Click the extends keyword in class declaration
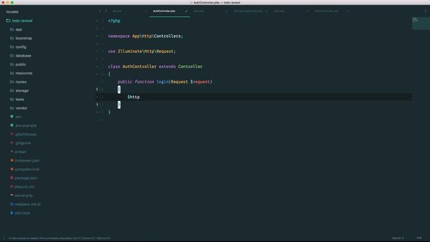 167,67
